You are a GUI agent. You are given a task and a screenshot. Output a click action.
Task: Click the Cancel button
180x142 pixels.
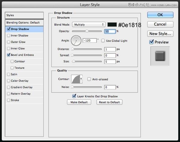click(160, 24)
